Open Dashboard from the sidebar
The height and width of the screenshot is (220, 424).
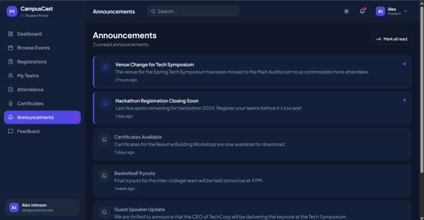[x=42, y=34]
